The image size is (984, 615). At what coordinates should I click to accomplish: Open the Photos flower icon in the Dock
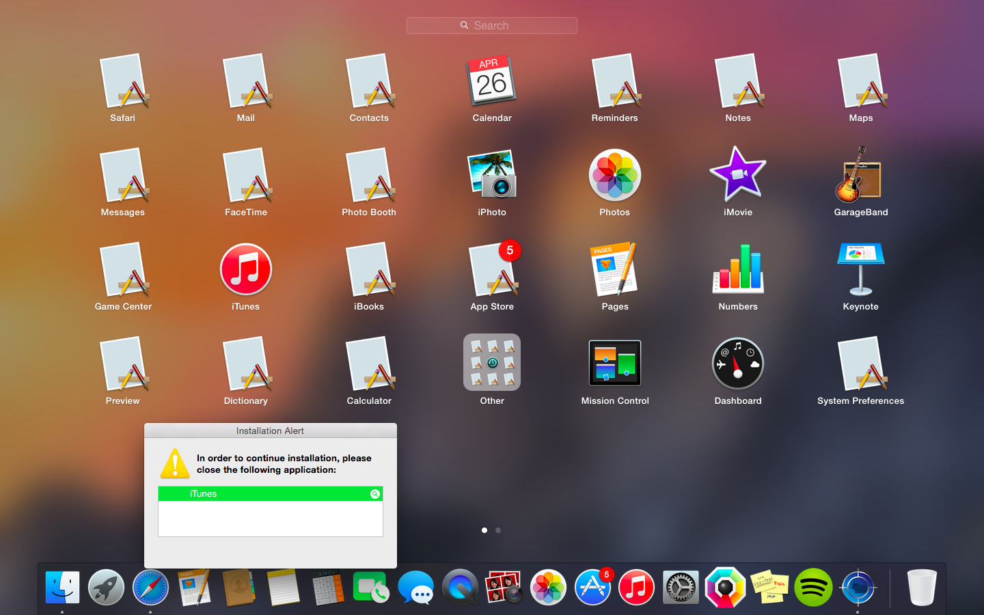pyautogui.click(x=548, y=588)
